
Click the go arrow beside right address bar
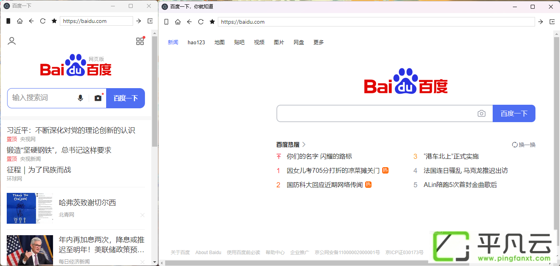tap(541, 22)
